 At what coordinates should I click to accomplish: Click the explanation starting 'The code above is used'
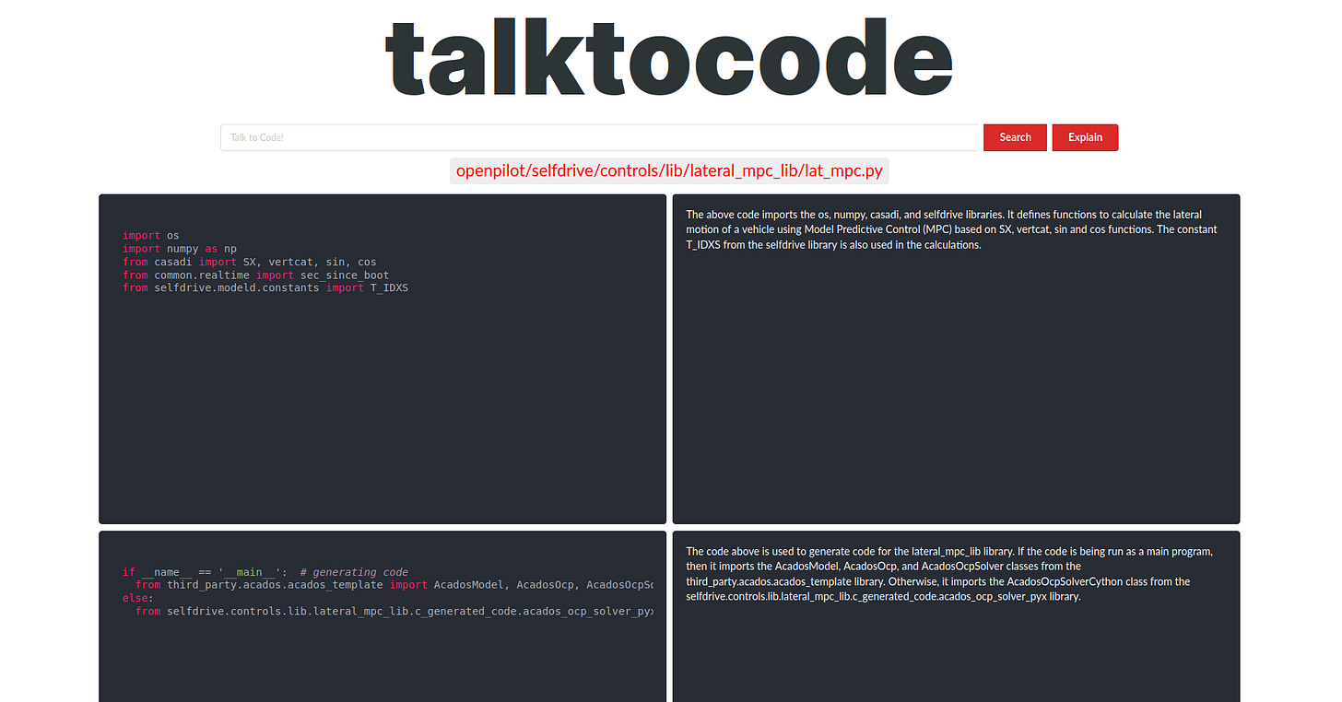[x=950, y=574]
